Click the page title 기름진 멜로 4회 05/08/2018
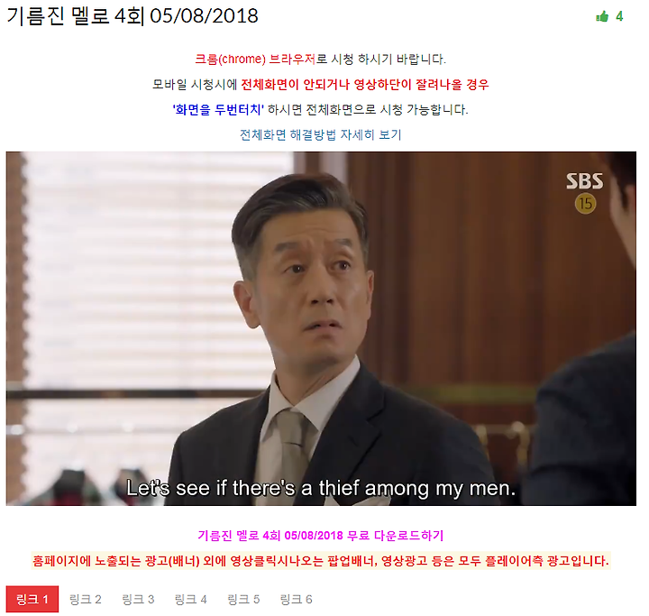Screen dimensions: 649x616 [x=133, y=16]
